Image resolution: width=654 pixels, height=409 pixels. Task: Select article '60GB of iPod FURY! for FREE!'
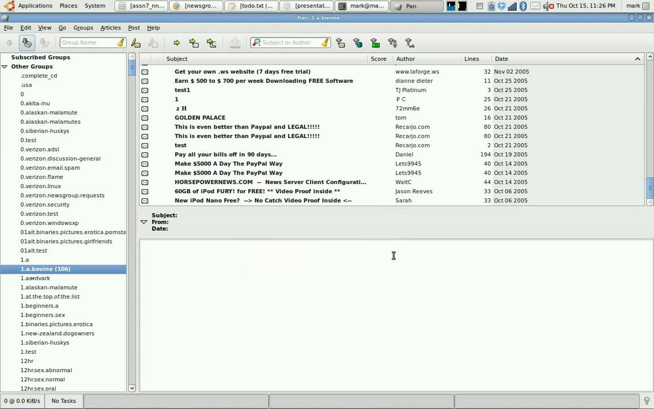257,191
